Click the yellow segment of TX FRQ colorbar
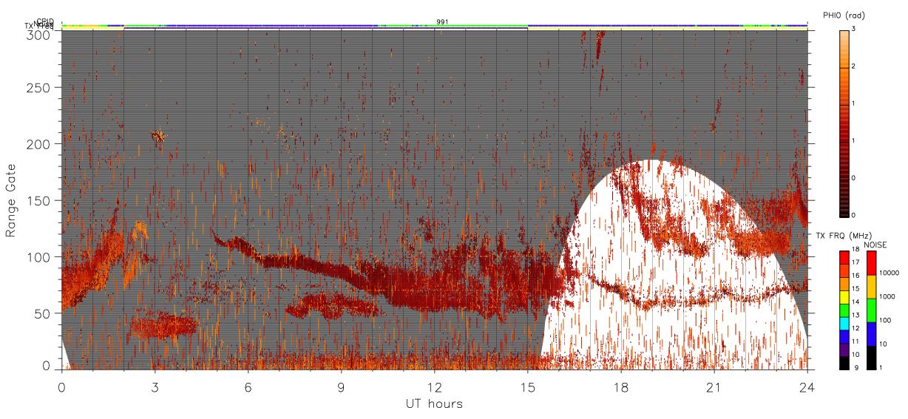 point(844,297)
